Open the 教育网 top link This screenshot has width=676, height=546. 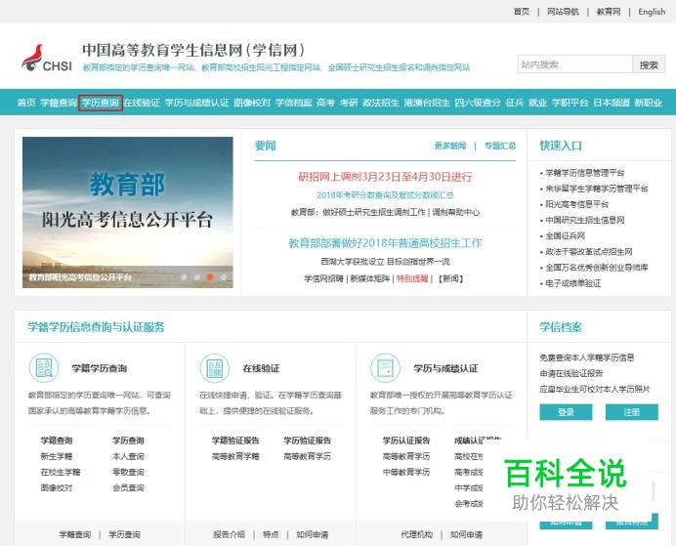[x=609, y=12]
